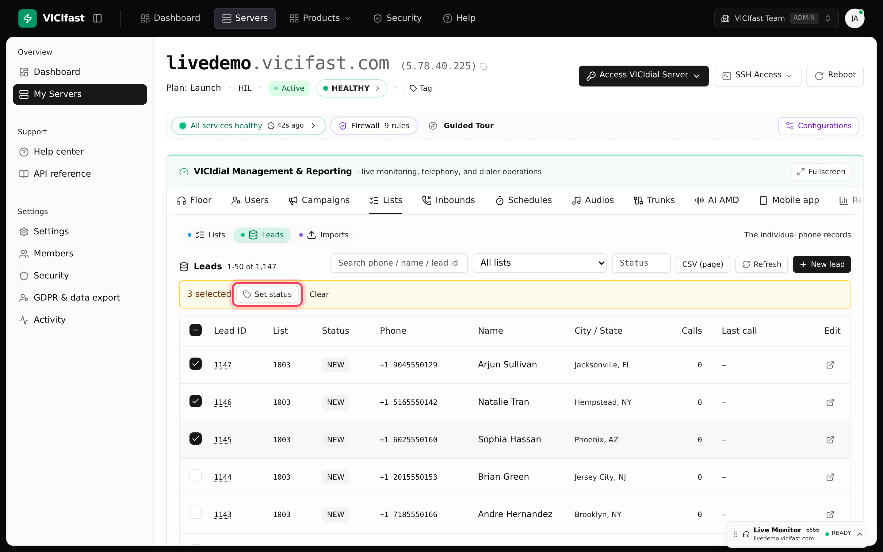The image size is (883, 552).
Task: Refresh the leads table
Action: click(762, 264)
